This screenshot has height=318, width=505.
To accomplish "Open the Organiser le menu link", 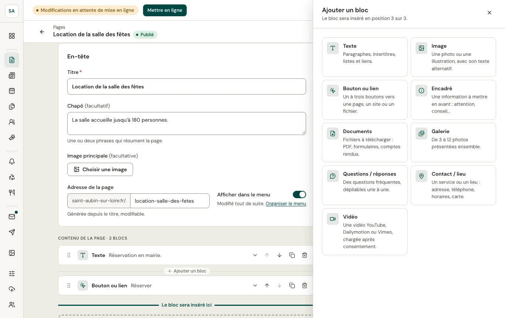I will click(x=286, y=203).
